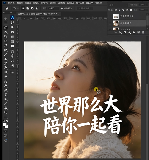Choose Intersect with Selection mode
The height and width of the screenshot is (160, 149).
37,9
